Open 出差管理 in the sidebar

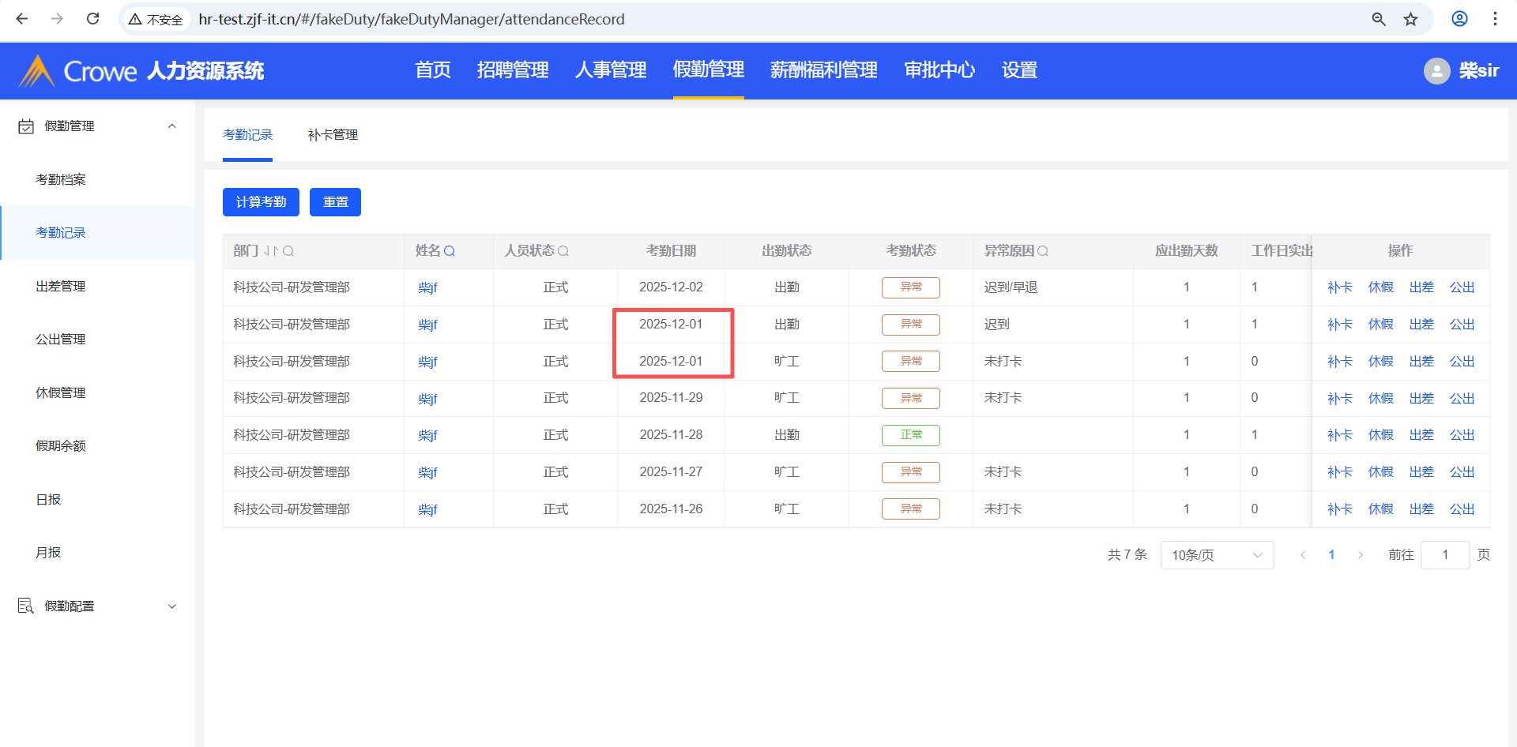(x=61, y=287)
